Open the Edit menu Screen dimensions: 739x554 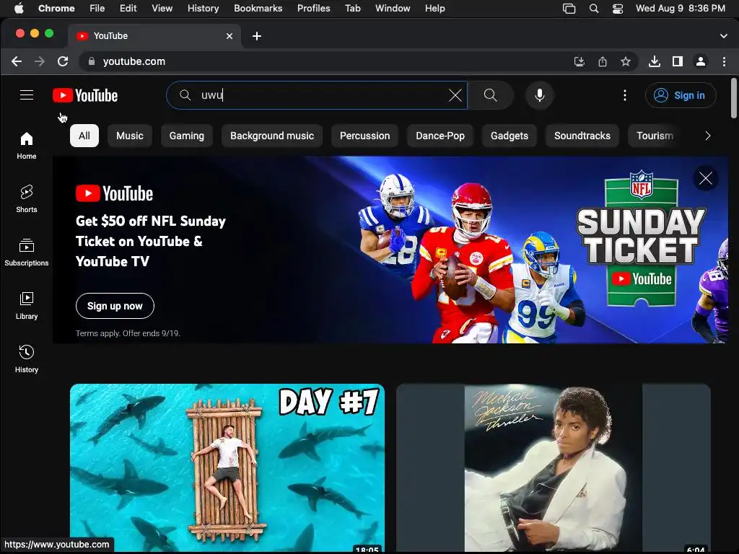tap(128, 9)
